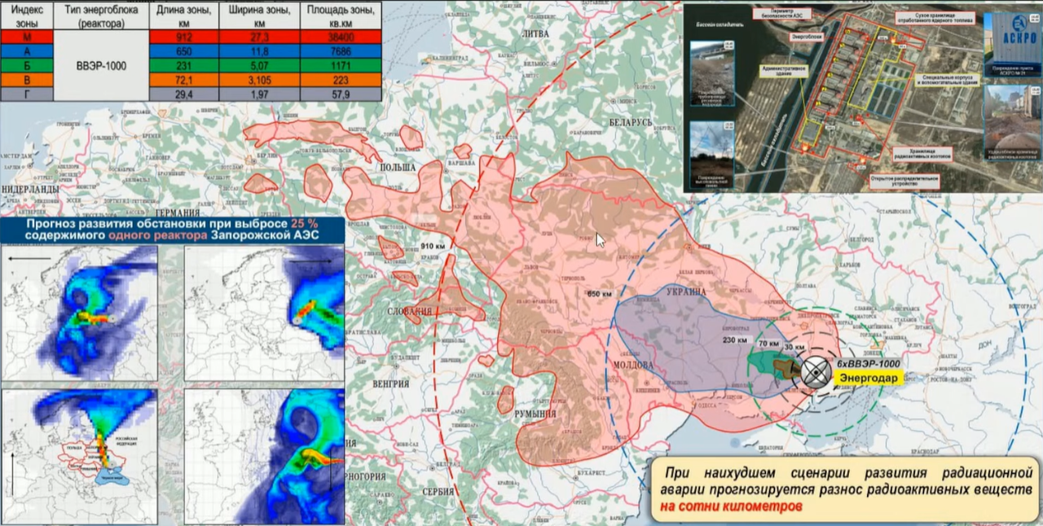The image size is (1043, 526).
Task: Click the 'Площадь зоны, кв.км' header
Action: tap(340, 15)
